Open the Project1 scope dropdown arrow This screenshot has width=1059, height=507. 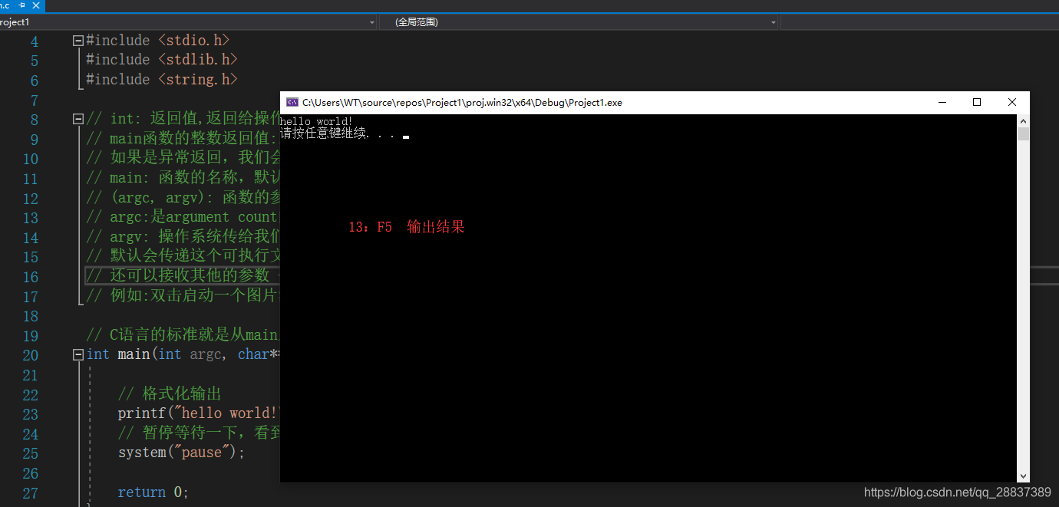click(x=372, y=22)
